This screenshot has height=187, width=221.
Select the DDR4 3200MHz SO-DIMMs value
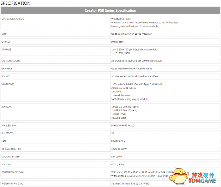point(136,61)
